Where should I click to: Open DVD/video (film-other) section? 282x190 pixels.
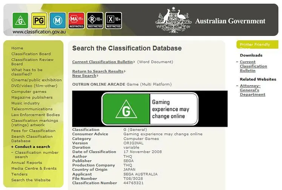34,86
